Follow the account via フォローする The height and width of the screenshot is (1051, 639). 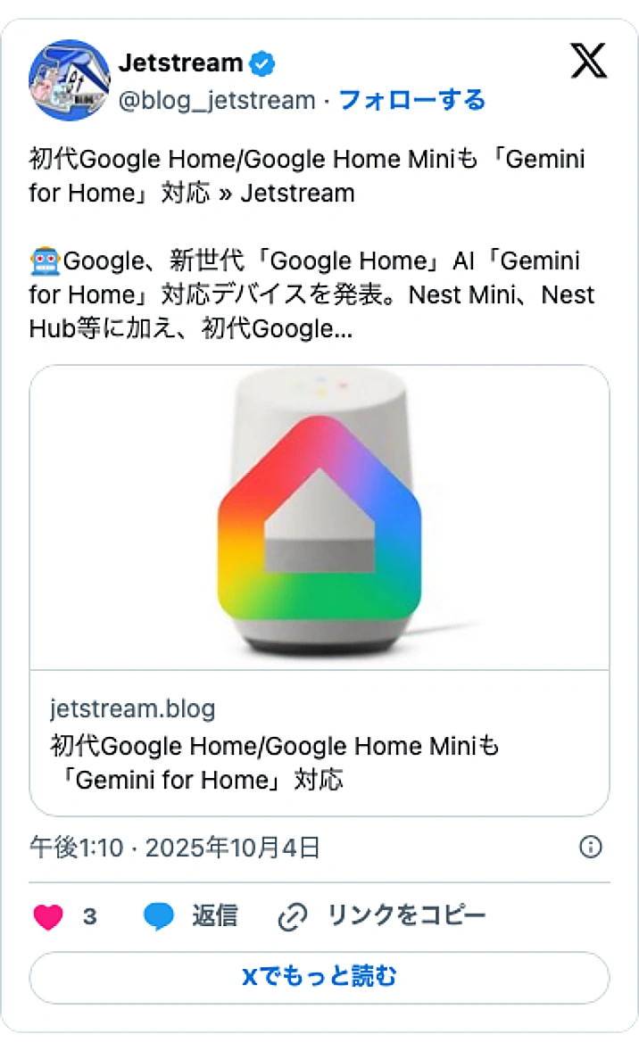pos(411,101)
